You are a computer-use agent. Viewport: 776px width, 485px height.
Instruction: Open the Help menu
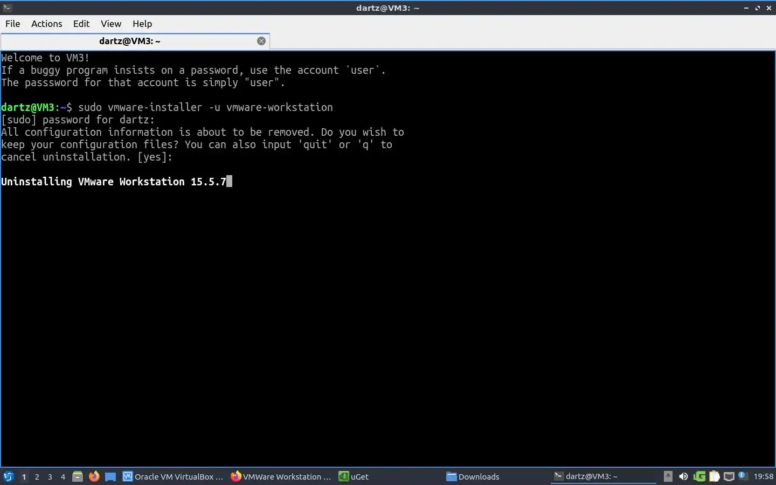(142, 24)
